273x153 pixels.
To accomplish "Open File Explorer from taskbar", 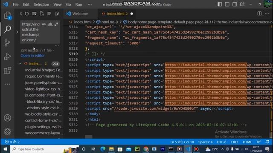I will 111,149.
